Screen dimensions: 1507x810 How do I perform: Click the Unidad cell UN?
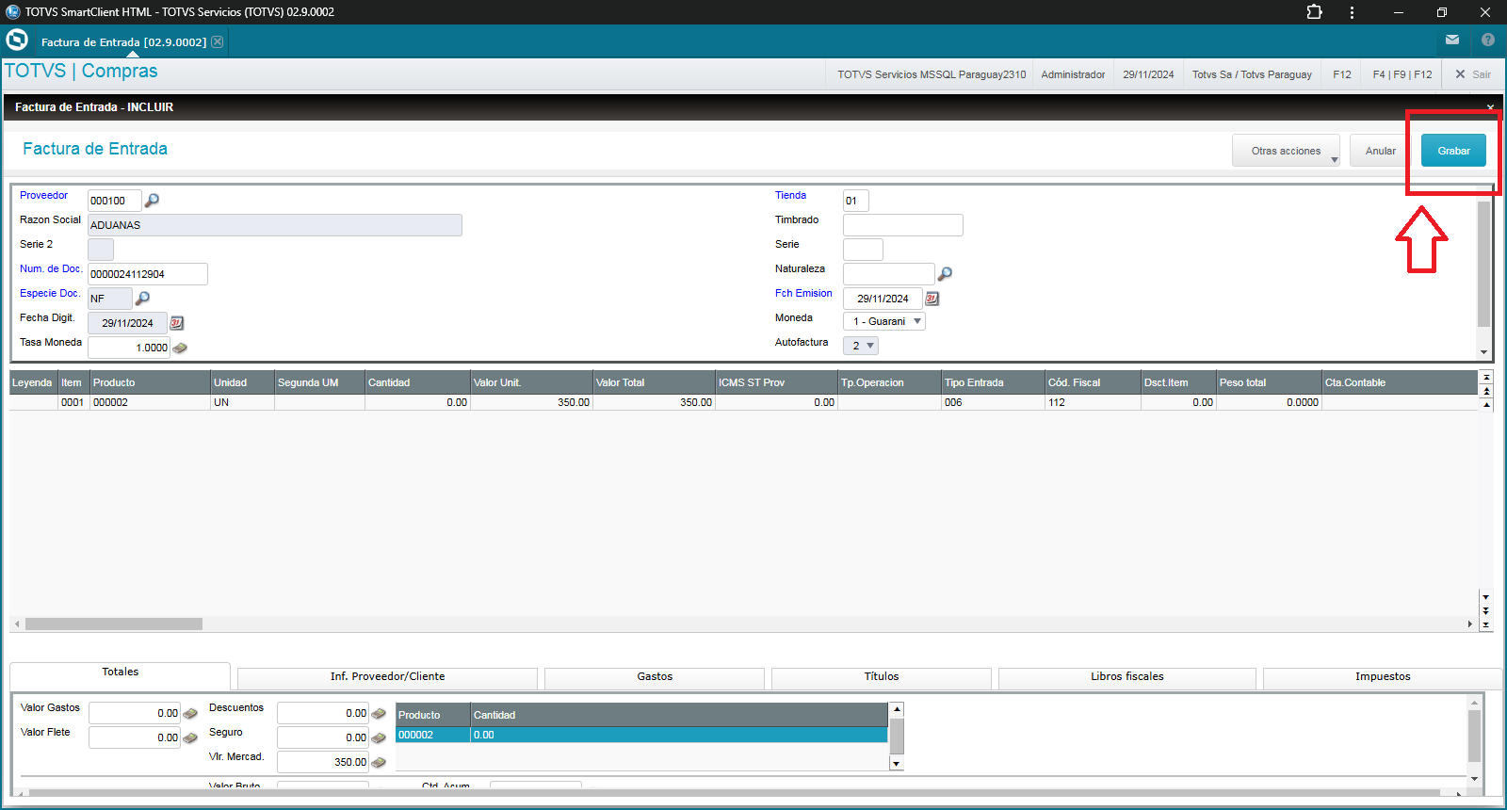(x=242, y=402)
